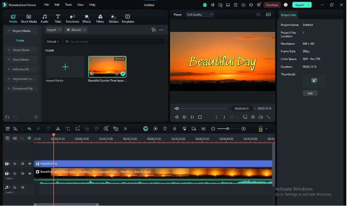Switch to the Project Info tab
The height and width of the screenshot is (206, 347).
[288, 15]
